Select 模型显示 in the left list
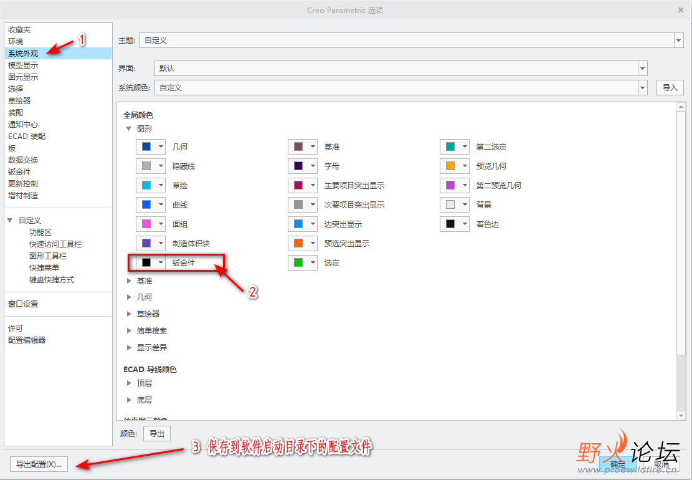This screenshot has width=692, height=480. [23, 65]
